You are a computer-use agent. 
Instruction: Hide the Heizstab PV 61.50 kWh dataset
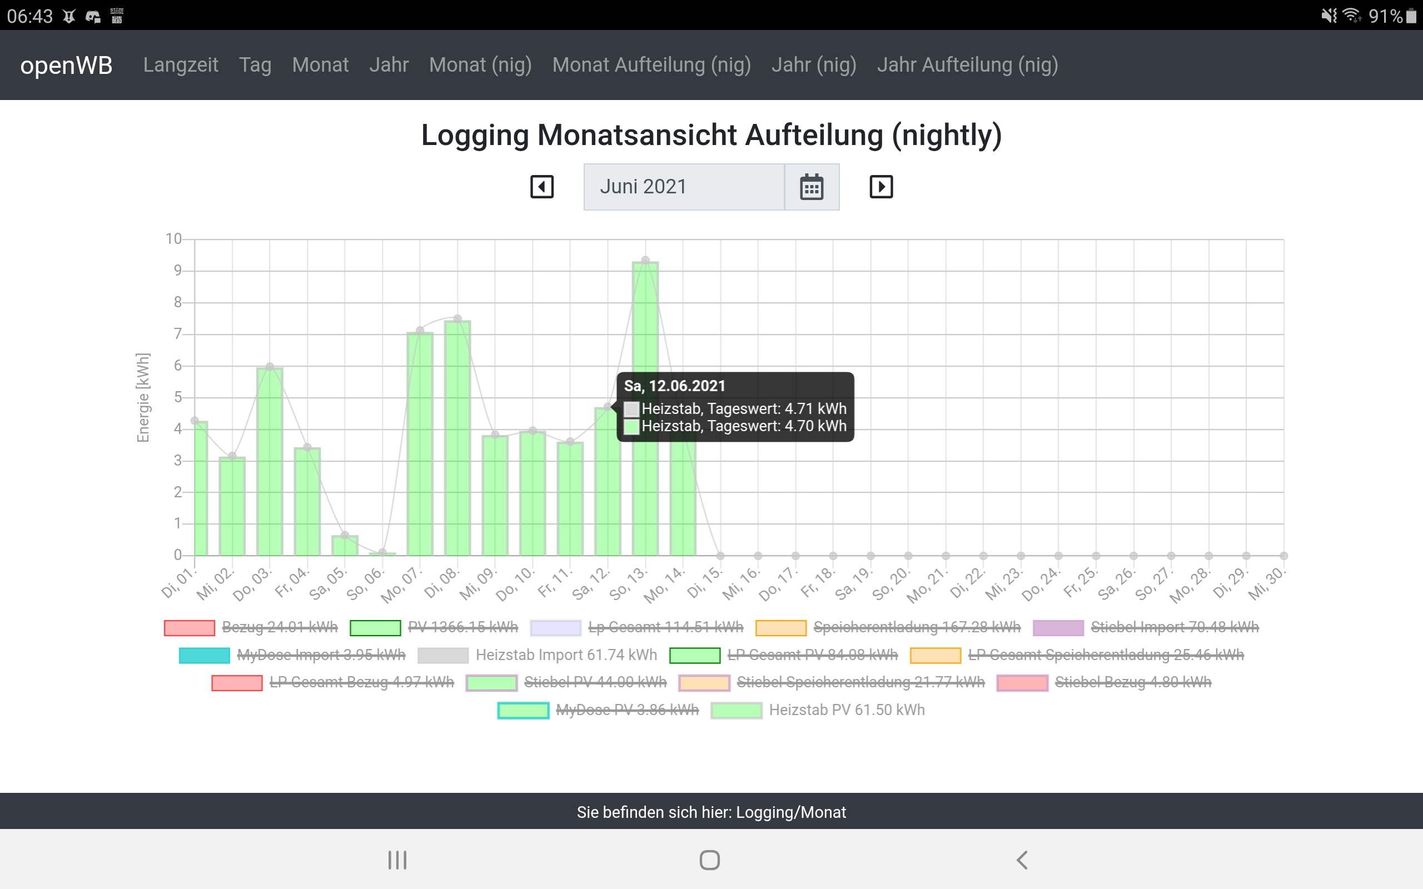pyautogui.click(x=846, y=710)
